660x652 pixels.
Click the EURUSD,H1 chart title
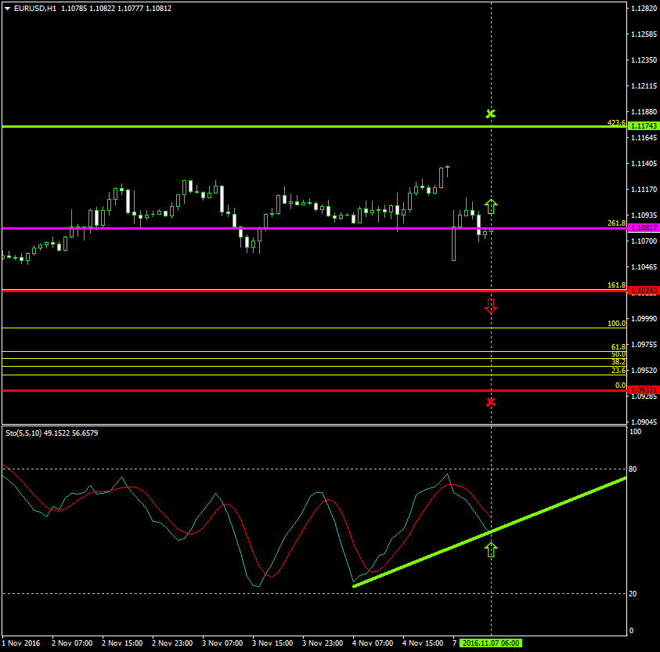[35, 8]
